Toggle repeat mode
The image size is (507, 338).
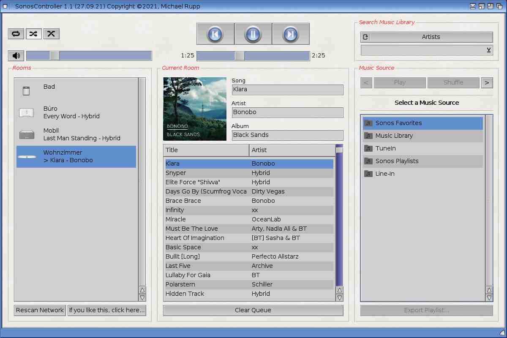click(16, 34)
